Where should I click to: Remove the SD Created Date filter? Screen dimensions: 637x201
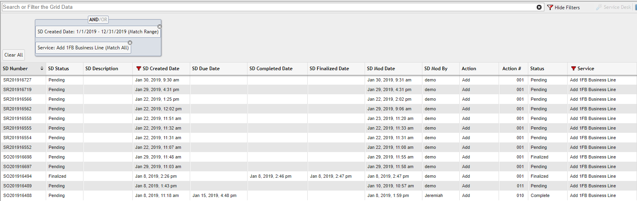(160, 27)
